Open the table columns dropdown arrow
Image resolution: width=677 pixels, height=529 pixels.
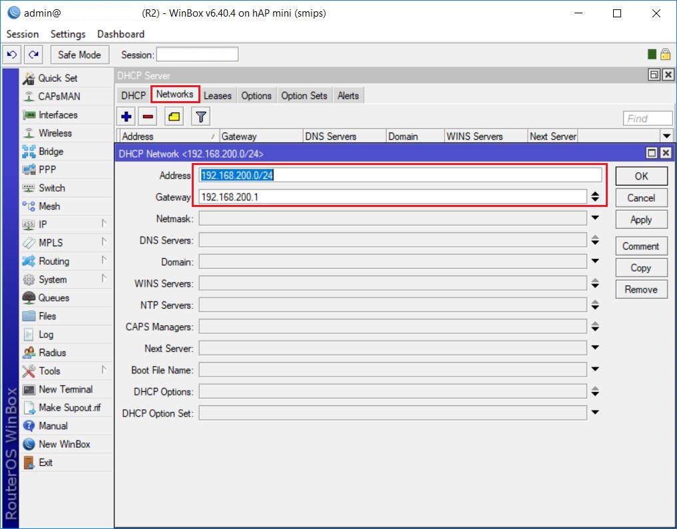(x=666, y=136)
